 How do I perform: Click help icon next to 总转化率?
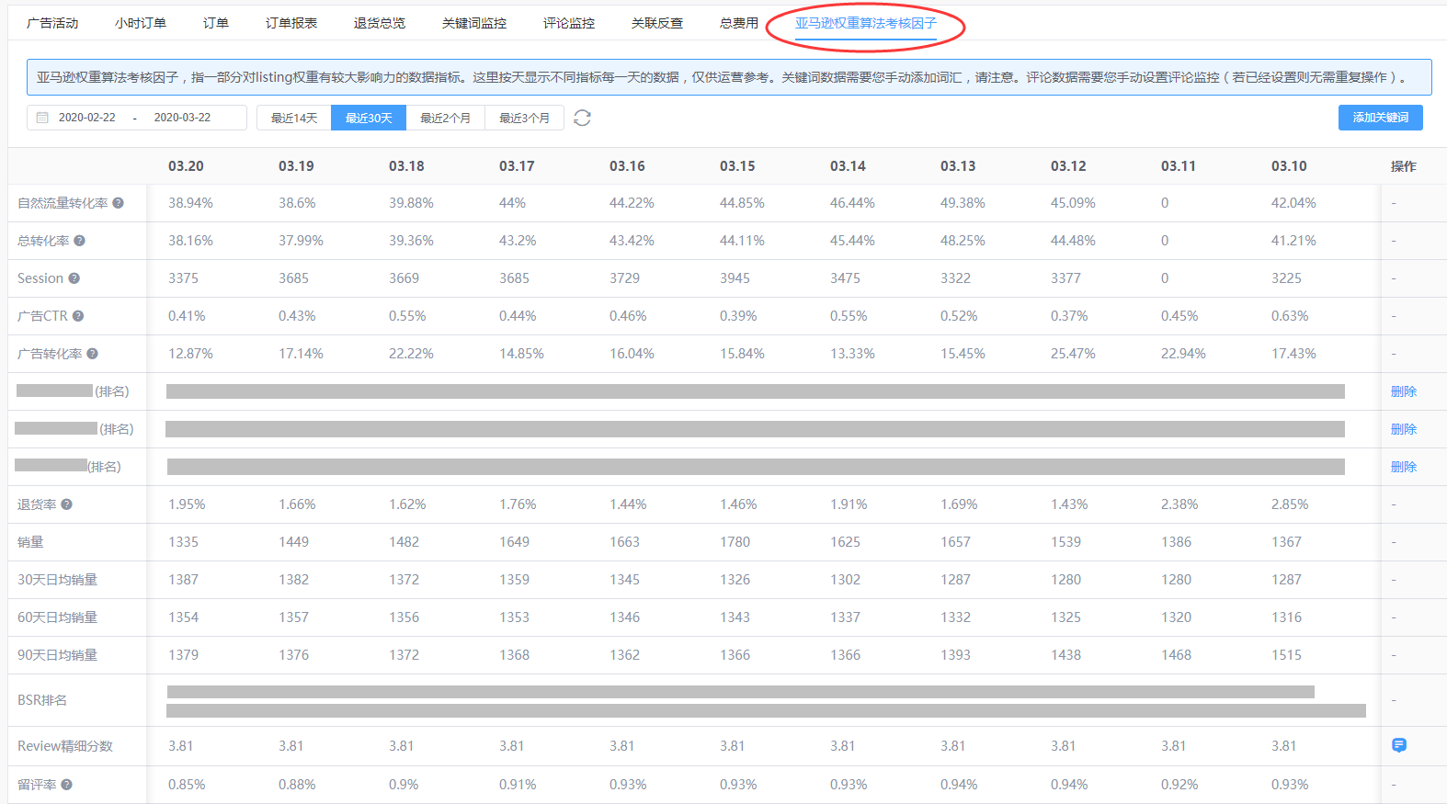(x=80, y=241)
